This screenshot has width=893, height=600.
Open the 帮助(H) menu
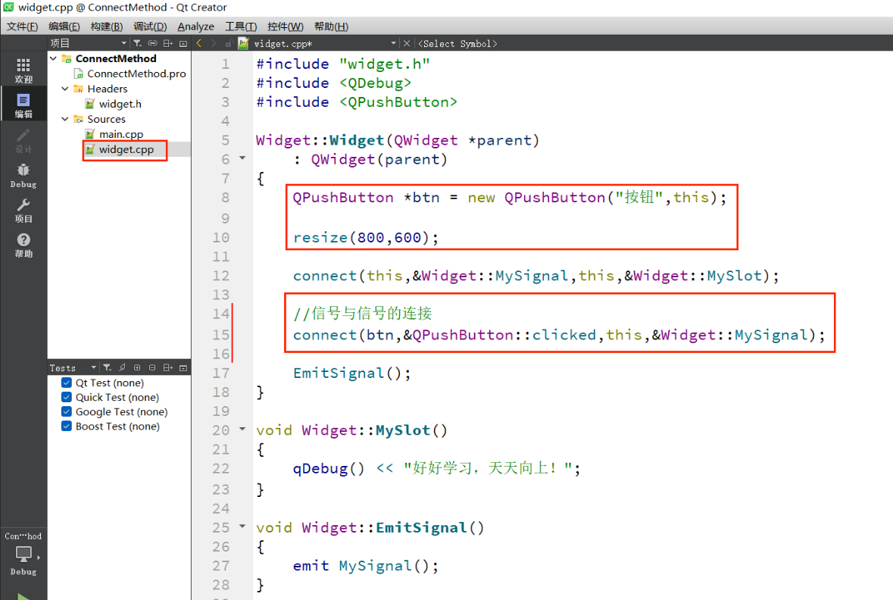pos(331,27)
